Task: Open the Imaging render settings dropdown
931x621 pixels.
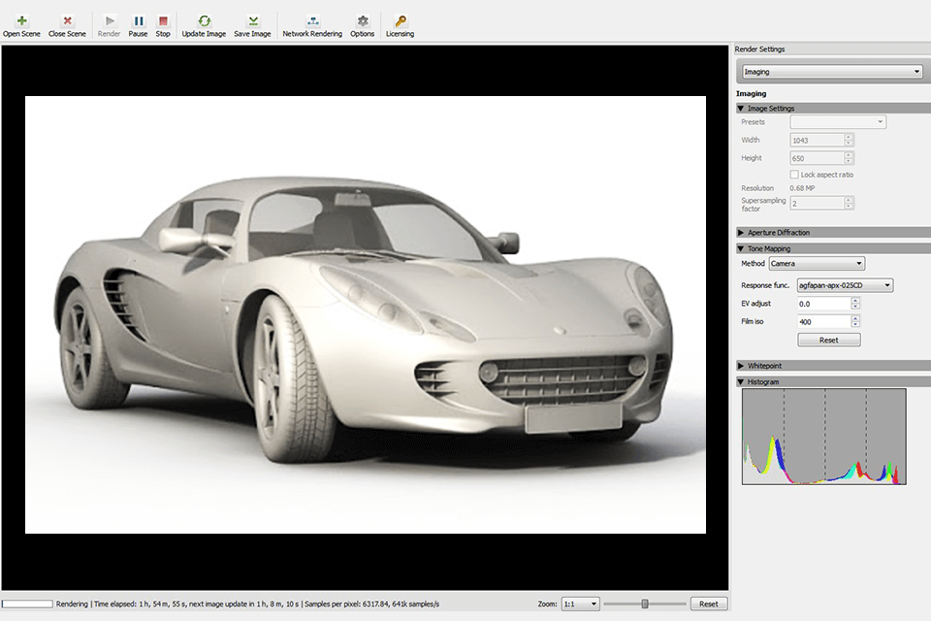Action: (831, 72)
